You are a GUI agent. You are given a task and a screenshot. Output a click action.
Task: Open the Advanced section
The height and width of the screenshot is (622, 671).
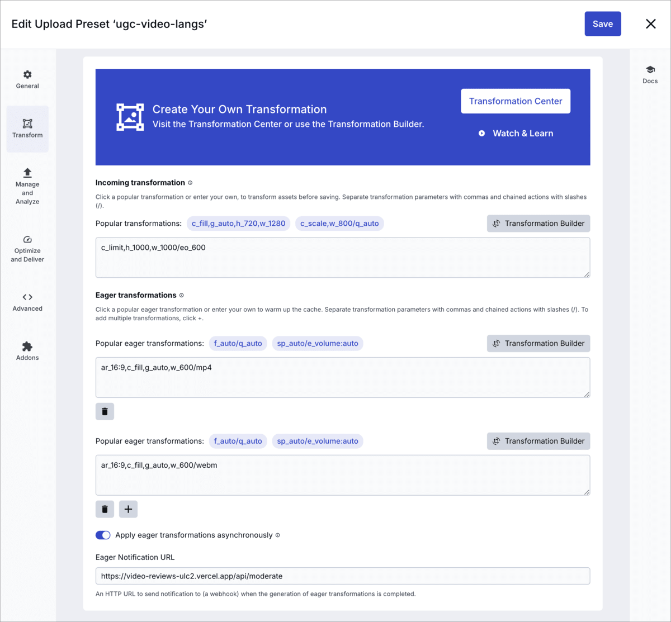27,302
